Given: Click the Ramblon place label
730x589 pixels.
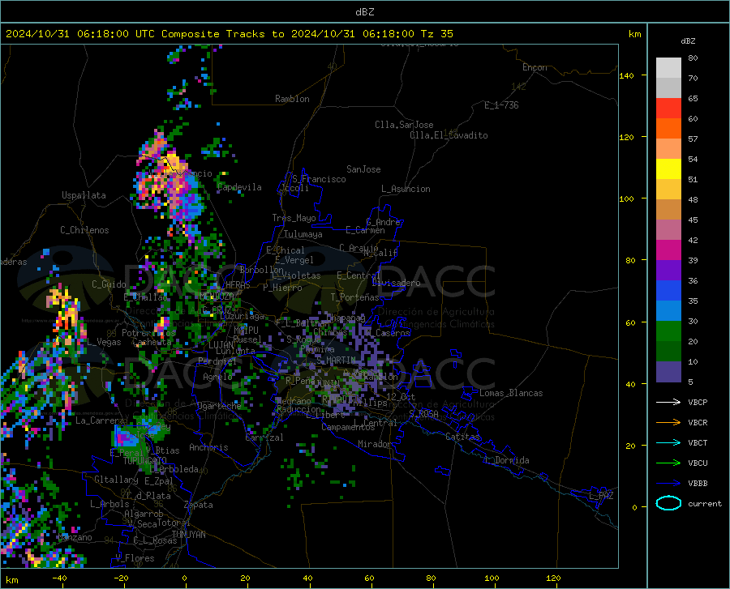Looking at the screenshot, I should coord(292,99).
